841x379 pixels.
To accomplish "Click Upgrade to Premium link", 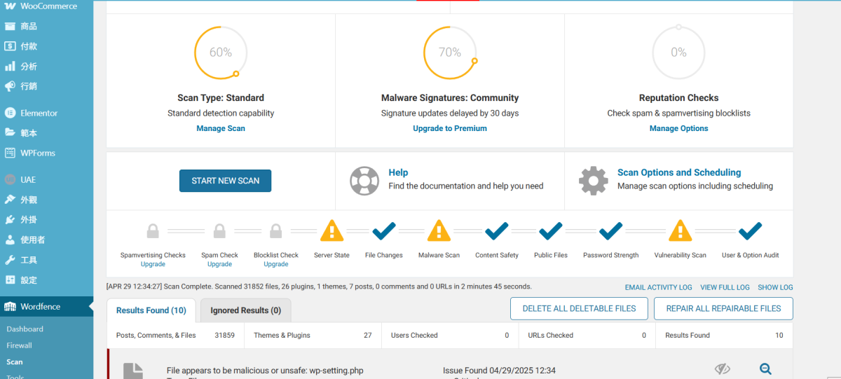I will coord(450,128).
